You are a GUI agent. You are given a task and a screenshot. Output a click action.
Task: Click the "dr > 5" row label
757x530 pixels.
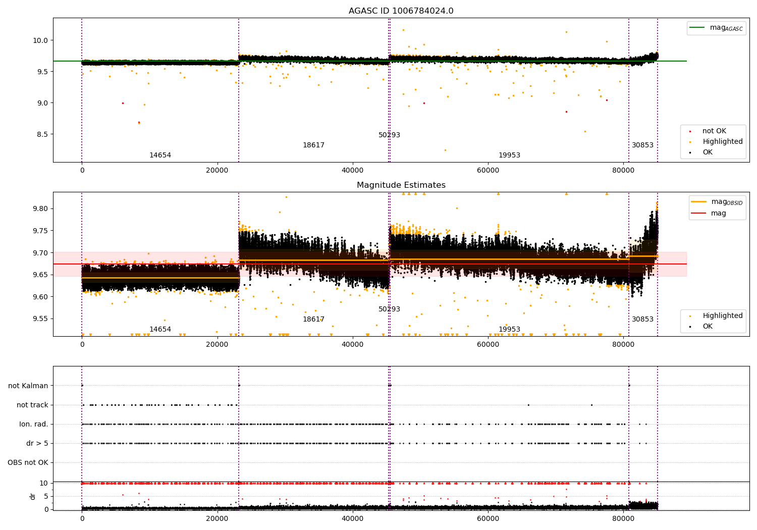click(37, 443)
